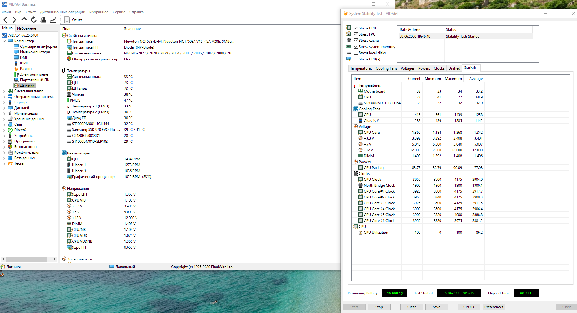
Task: Expand the Сервер tree node
Action: [x=4, y=102]
